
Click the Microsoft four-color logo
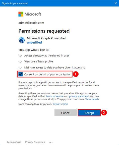21,14
